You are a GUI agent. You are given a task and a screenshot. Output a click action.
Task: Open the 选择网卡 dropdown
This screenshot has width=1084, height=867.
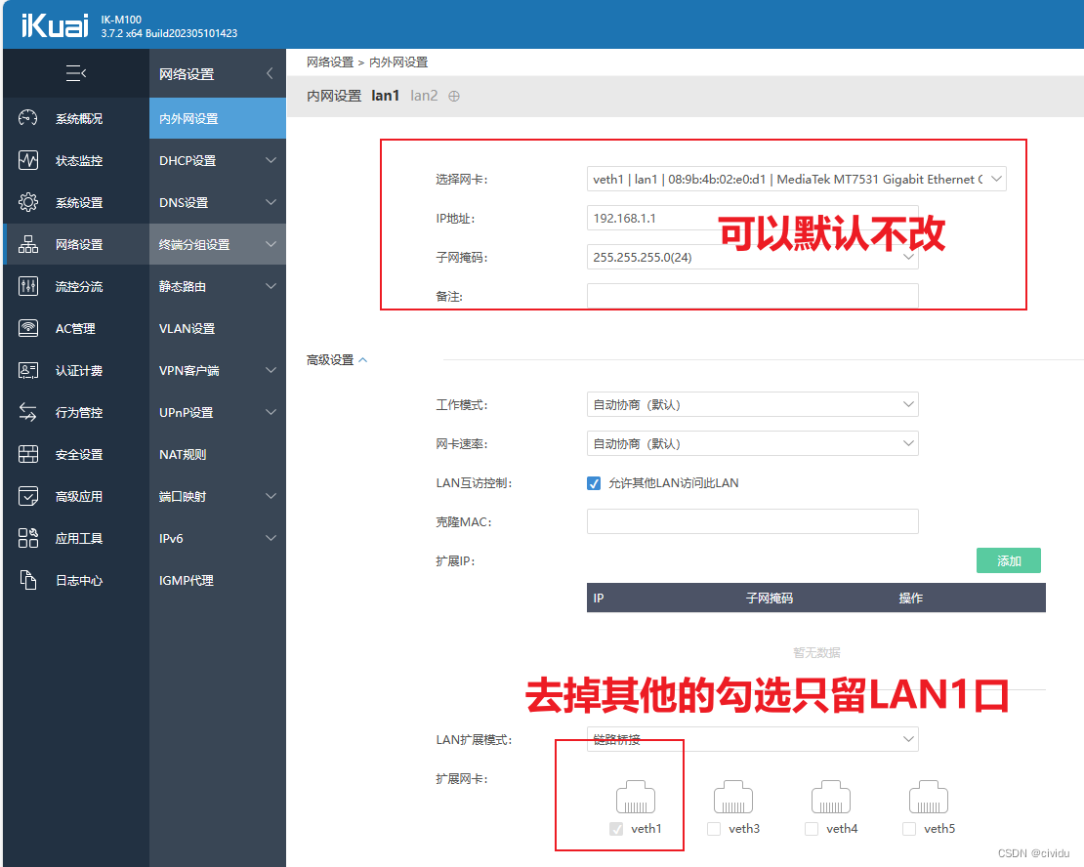[x=797, y=179]
